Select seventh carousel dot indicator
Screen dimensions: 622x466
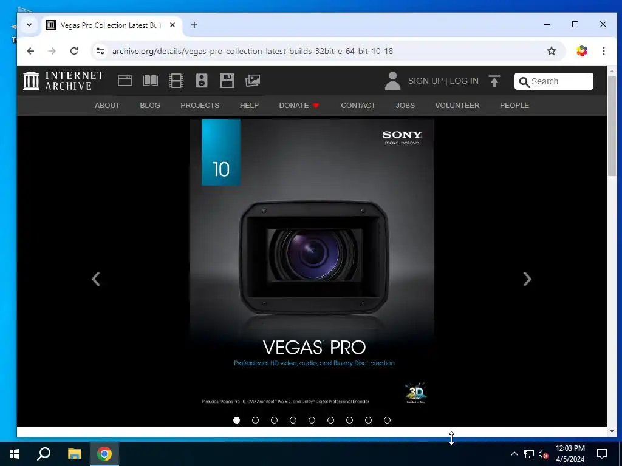point(349,420)
